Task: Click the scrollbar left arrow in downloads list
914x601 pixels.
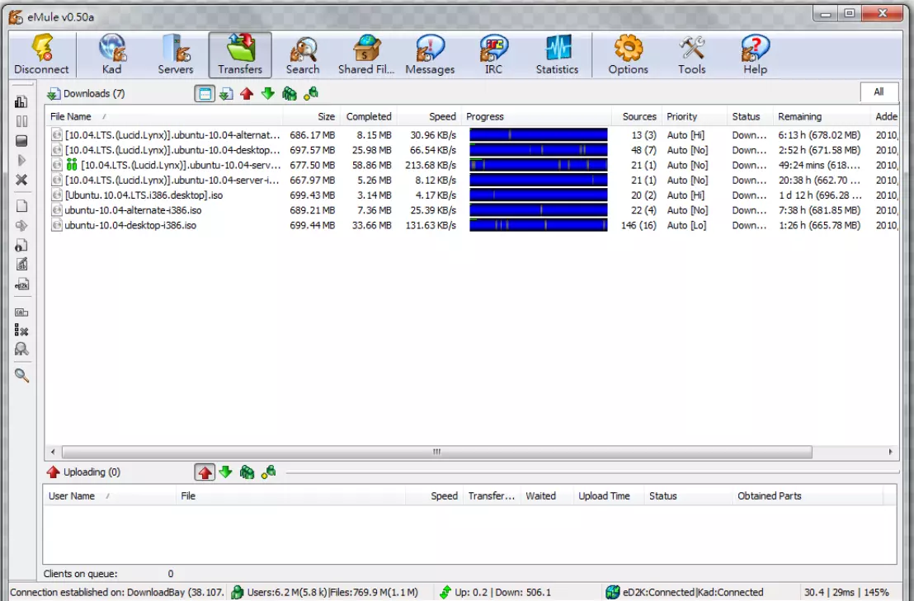Action: pos(53,452)
